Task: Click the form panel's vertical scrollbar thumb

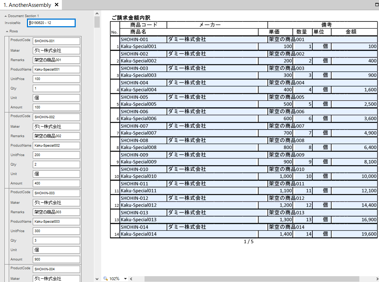Action: (97, 22)
